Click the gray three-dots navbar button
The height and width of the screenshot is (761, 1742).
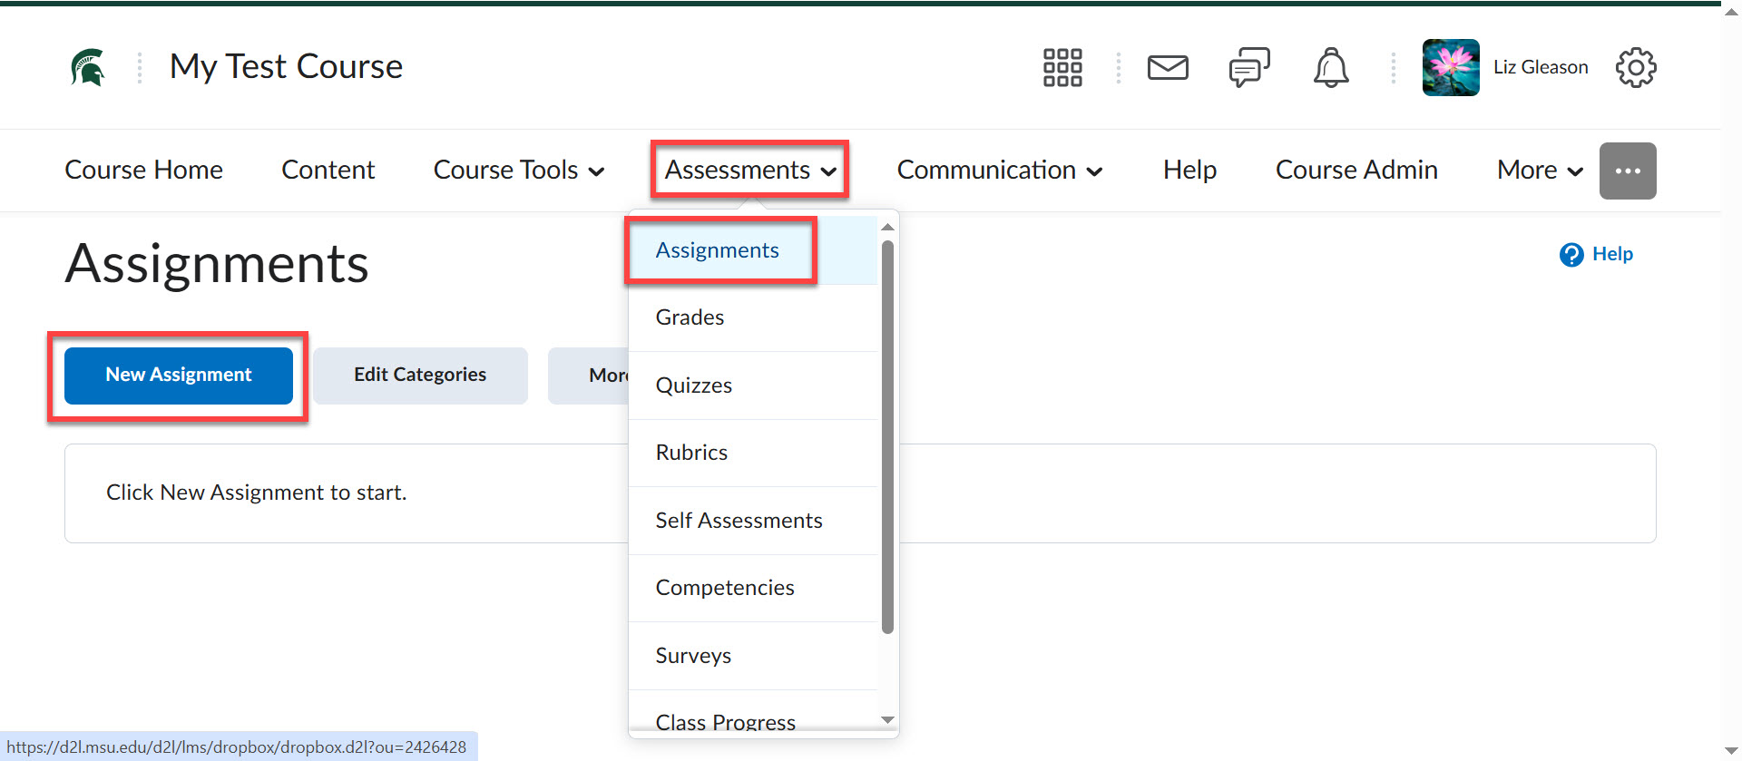tap(1627, 171)
